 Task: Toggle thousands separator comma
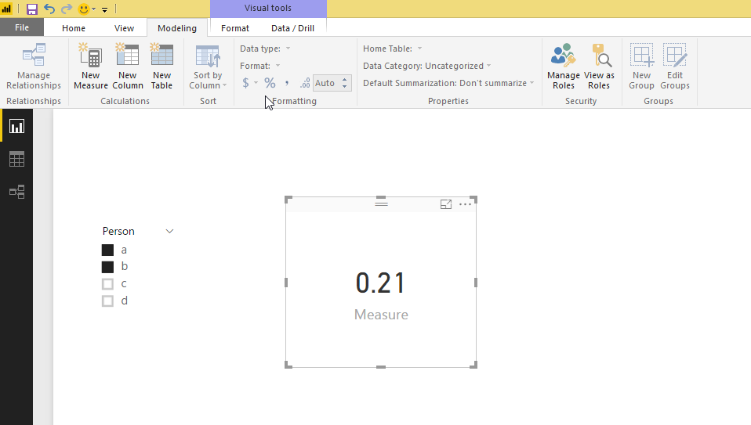287,83
